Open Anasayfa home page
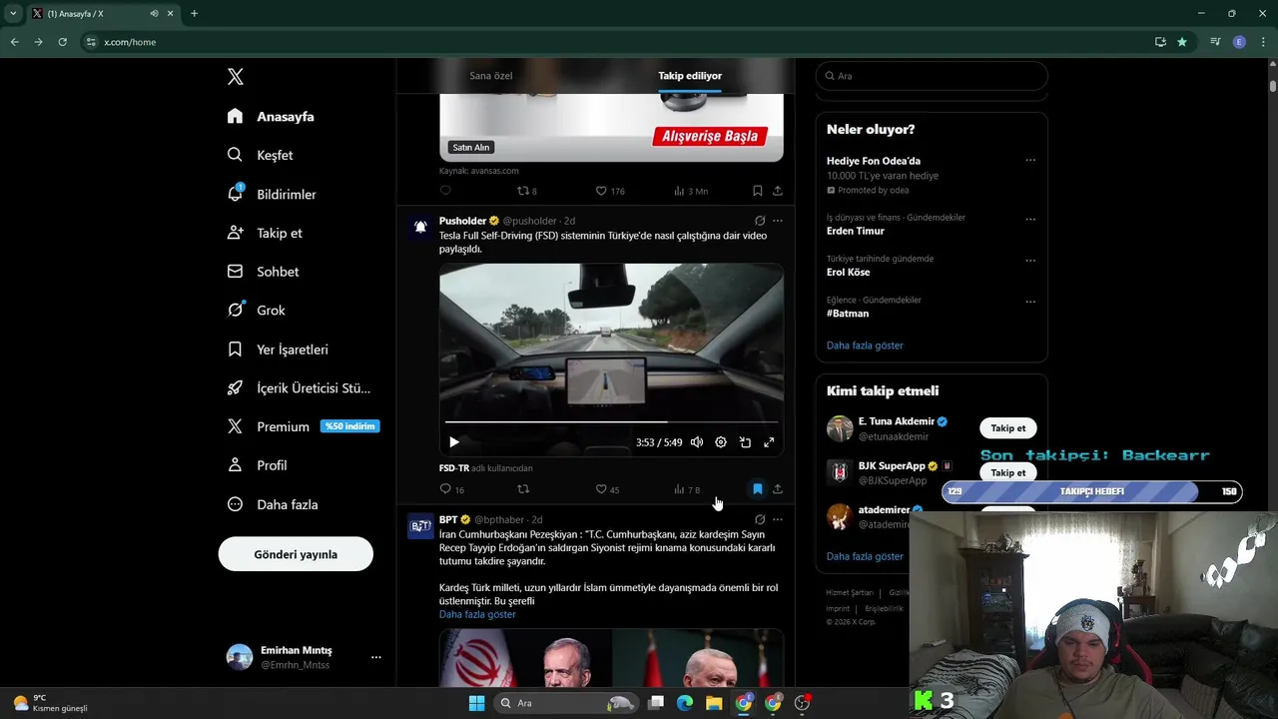1278x719 pixels. 271,116
